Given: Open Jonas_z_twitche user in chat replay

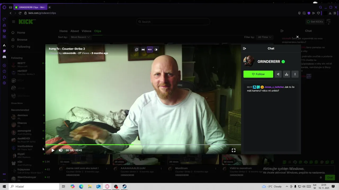Looking at the screenshot, I should (x=274, y=87).
